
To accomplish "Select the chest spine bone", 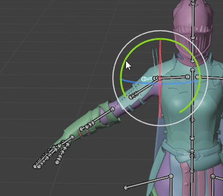I will pos(192,95).
